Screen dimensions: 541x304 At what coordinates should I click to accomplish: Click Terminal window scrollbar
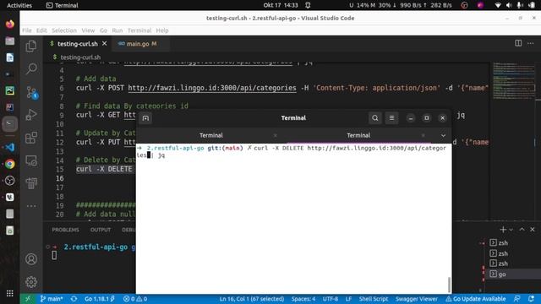point(449,285)
